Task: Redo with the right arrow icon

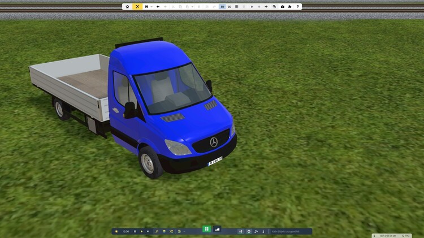Action: [x=165, y=6]
